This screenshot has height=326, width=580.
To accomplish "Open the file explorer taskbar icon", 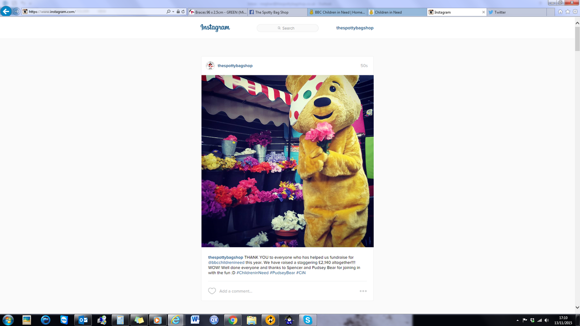I will pyautogui.click(x=251, y=320).
